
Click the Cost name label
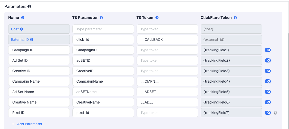coord(15,29)
